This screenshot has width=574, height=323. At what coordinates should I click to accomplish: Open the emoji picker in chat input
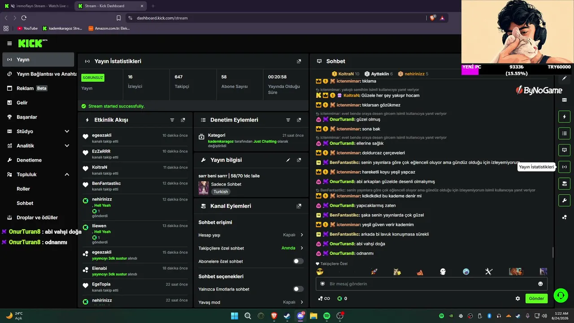click(540, 284)
